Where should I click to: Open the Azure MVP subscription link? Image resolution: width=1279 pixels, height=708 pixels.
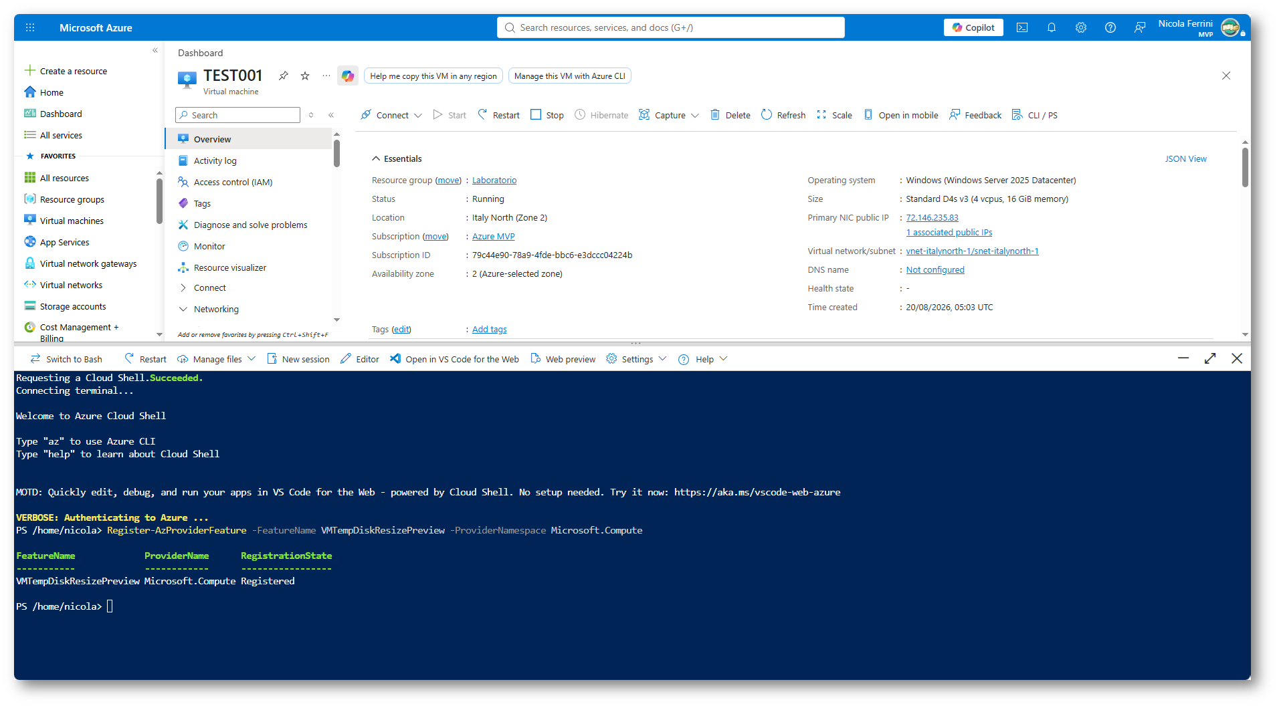(x=494, y=236)
